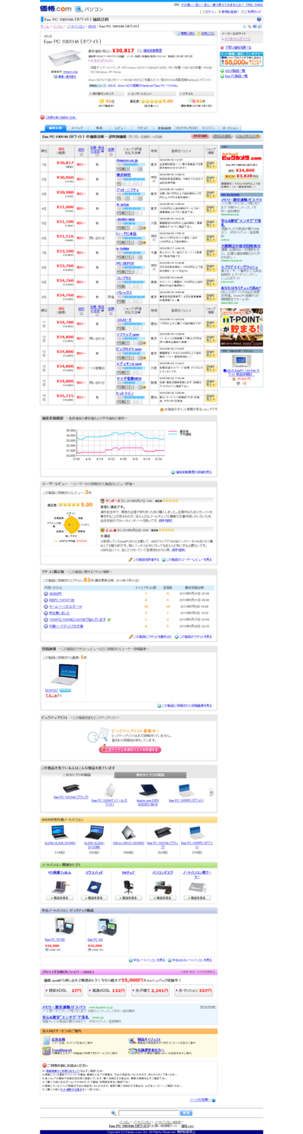Click the ¥31,516 price cell

[x=64, y=236]
